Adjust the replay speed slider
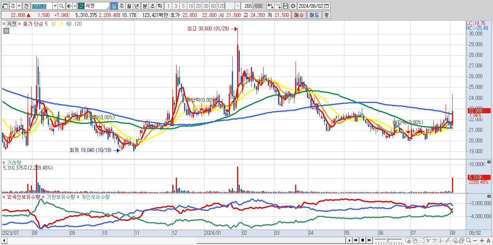Viewport: 493px width, 245px height. tap(388, 240)
